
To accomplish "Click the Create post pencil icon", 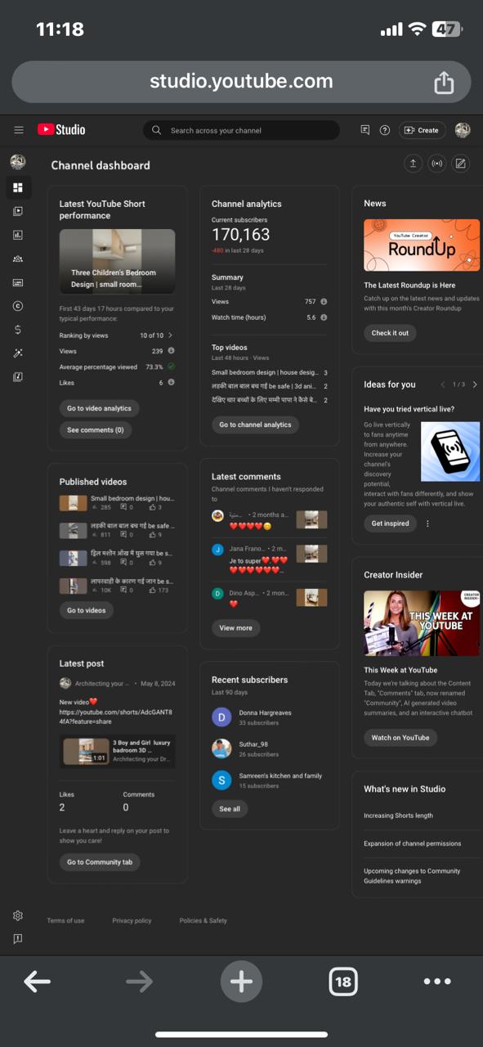I will click(461, 164).
